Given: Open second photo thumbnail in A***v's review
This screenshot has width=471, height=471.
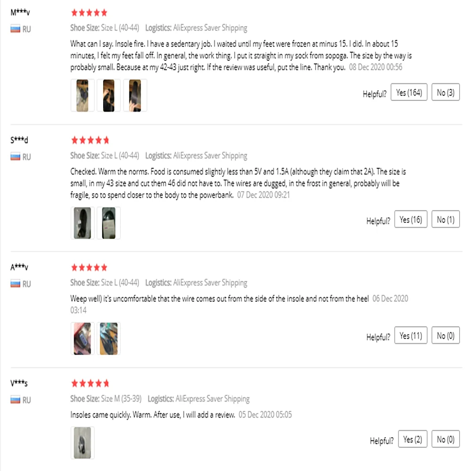Looking at the screenshot, I should coord(109,339).
